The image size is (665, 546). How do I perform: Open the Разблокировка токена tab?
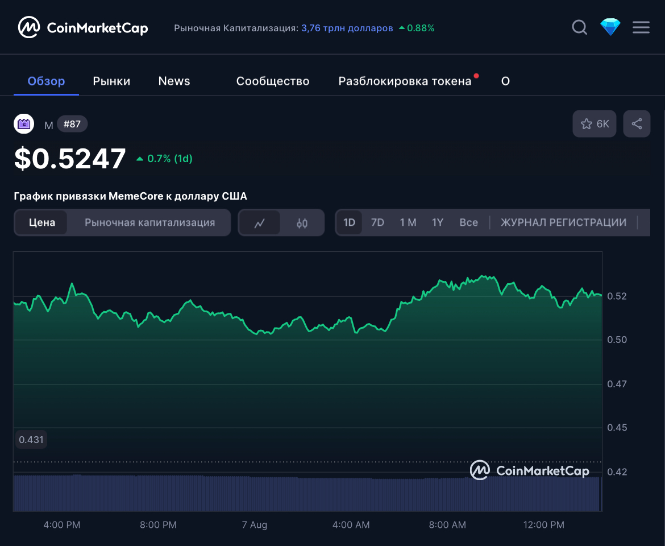[x=405, y=81]
